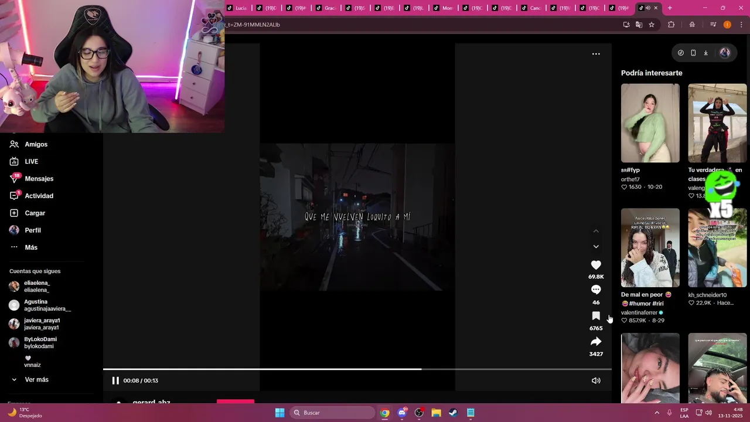Screen dimensions: 750x422
Task: Open OBS Studio from the taskbar
Action: coord(419,413)
